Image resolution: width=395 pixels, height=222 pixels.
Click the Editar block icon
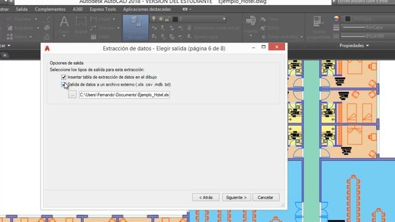(264, 28)
